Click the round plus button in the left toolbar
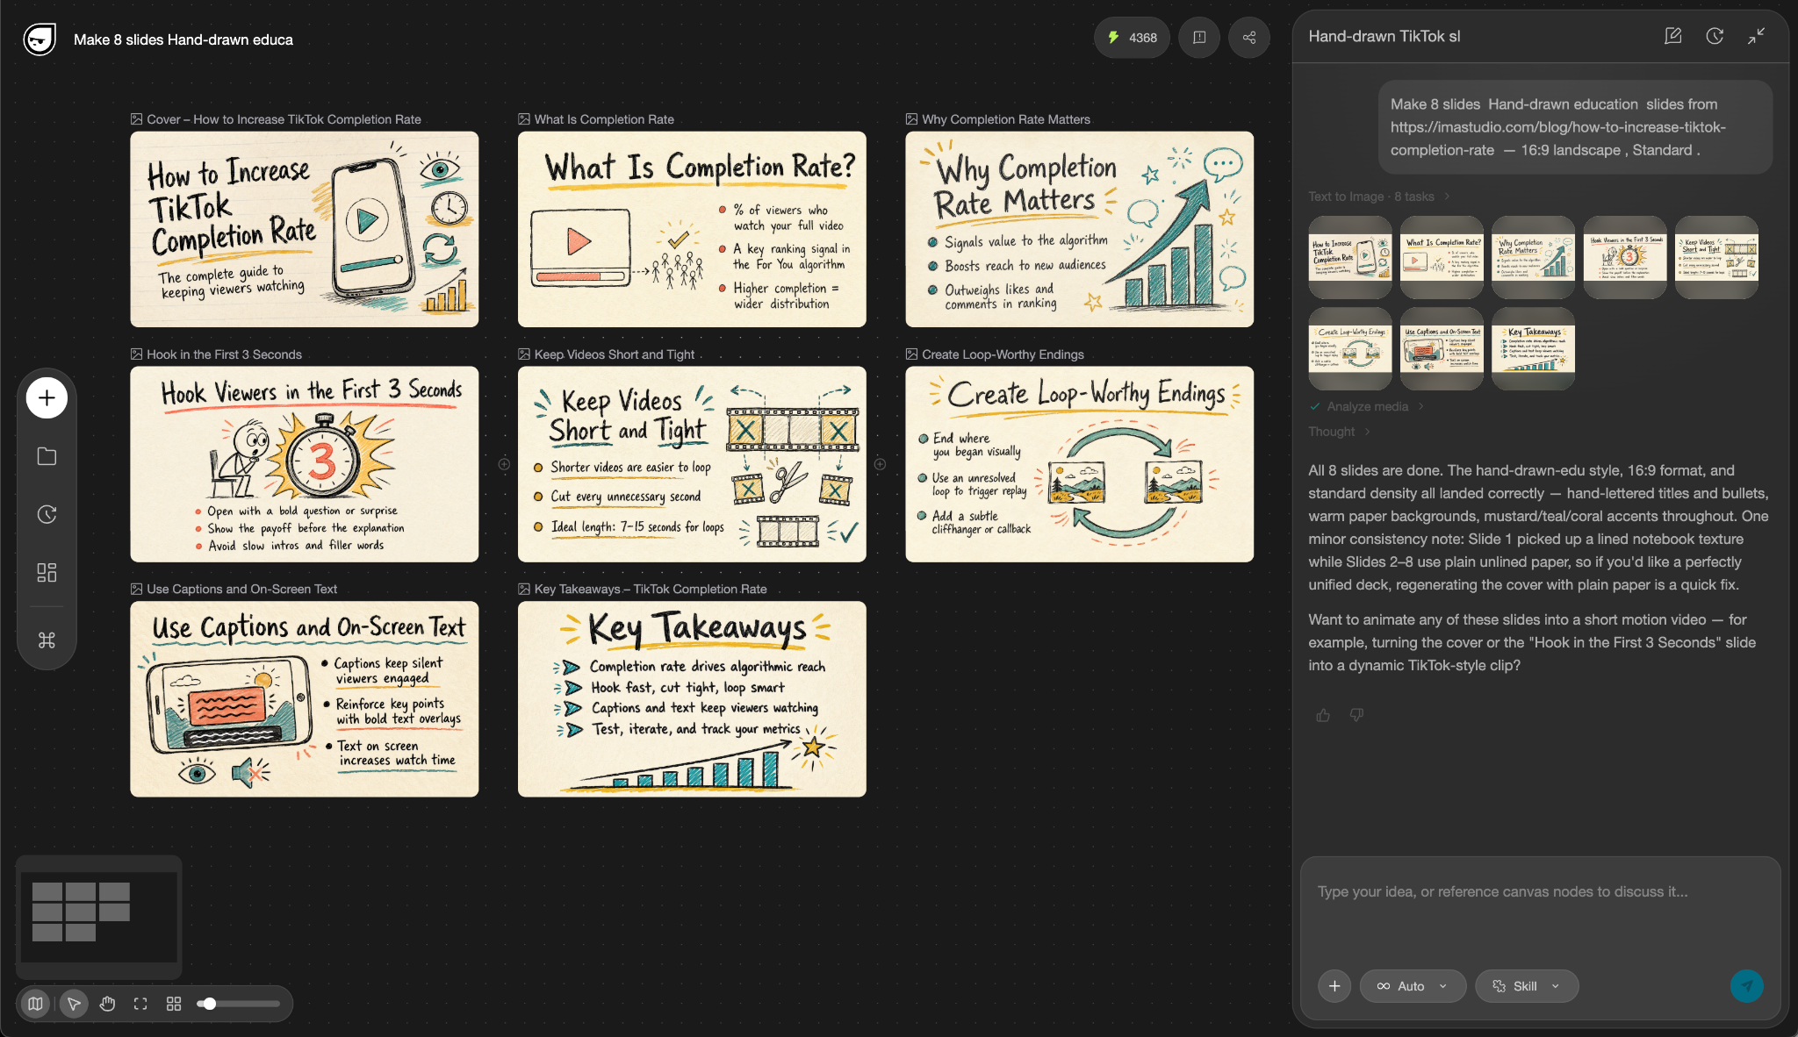 (47, 397)
